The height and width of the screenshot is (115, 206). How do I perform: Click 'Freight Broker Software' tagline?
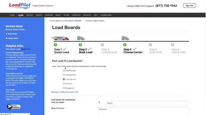[43, 6]
